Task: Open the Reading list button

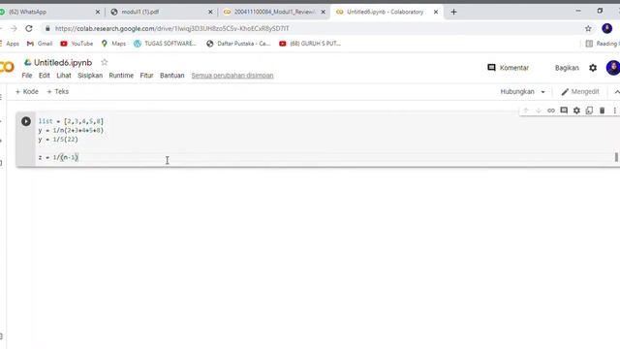Action: click(603, 44)
